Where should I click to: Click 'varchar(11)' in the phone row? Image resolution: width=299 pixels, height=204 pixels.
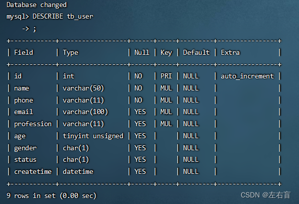[x=83, y=100]
